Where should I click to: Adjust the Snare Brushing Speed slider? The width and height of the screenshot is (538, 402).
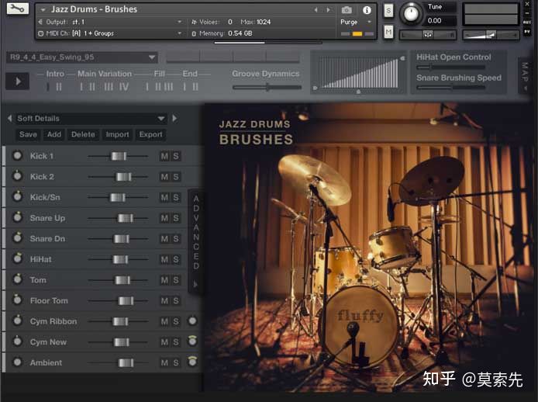pos(450,88)
